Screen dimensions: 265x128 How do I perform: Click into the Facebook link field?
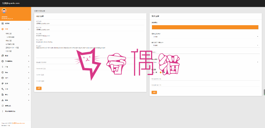90,69
